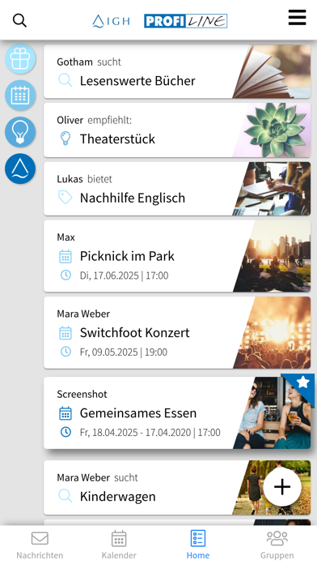Open the Gruppen tab

[x=277, y=545]
